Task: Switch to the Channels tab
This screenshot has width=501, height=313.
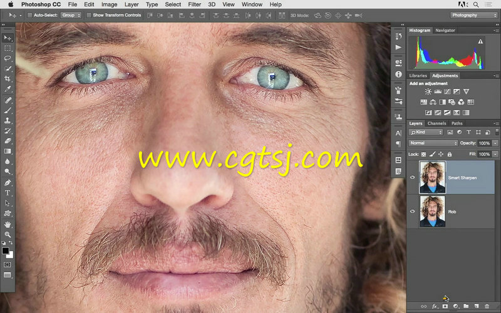Action: click(x=436, y=123)
